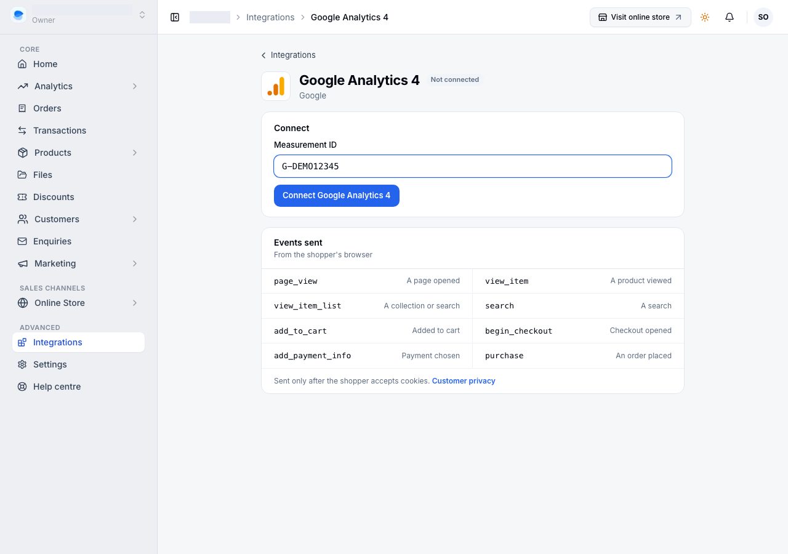Open notifications bell
This screenshot has height=554, width=788.
[x=730, y=17]
